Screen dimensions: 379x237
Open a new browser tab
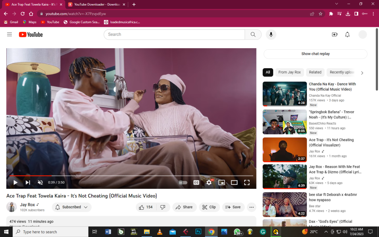[134, 4]
